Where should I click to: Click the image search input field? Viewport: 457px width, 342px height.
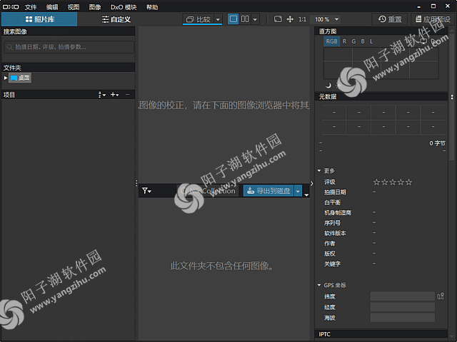[x=69, y=47]
